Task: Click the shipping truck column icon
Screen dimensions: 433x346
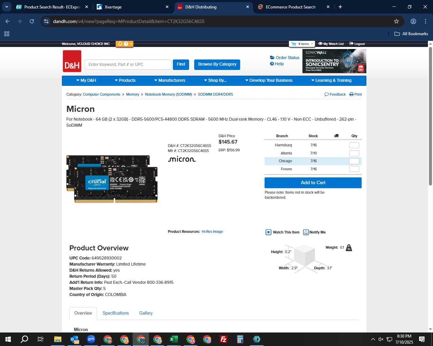Action: [x=336, y=136]
